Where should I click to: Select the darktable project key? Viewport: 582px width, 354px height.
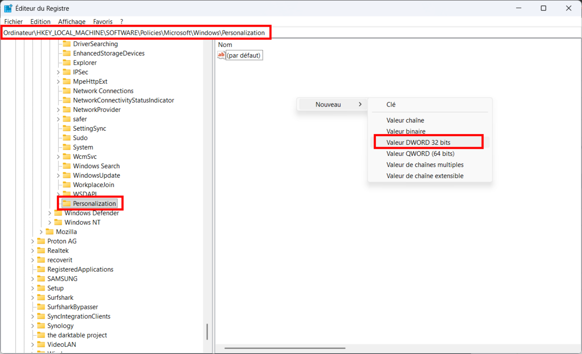(x=77, y=335)
